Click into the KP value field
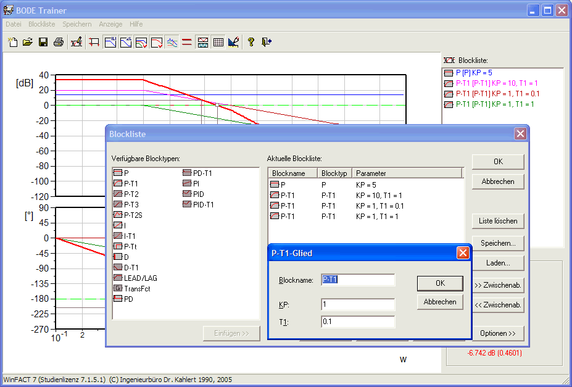 [358, 304]
